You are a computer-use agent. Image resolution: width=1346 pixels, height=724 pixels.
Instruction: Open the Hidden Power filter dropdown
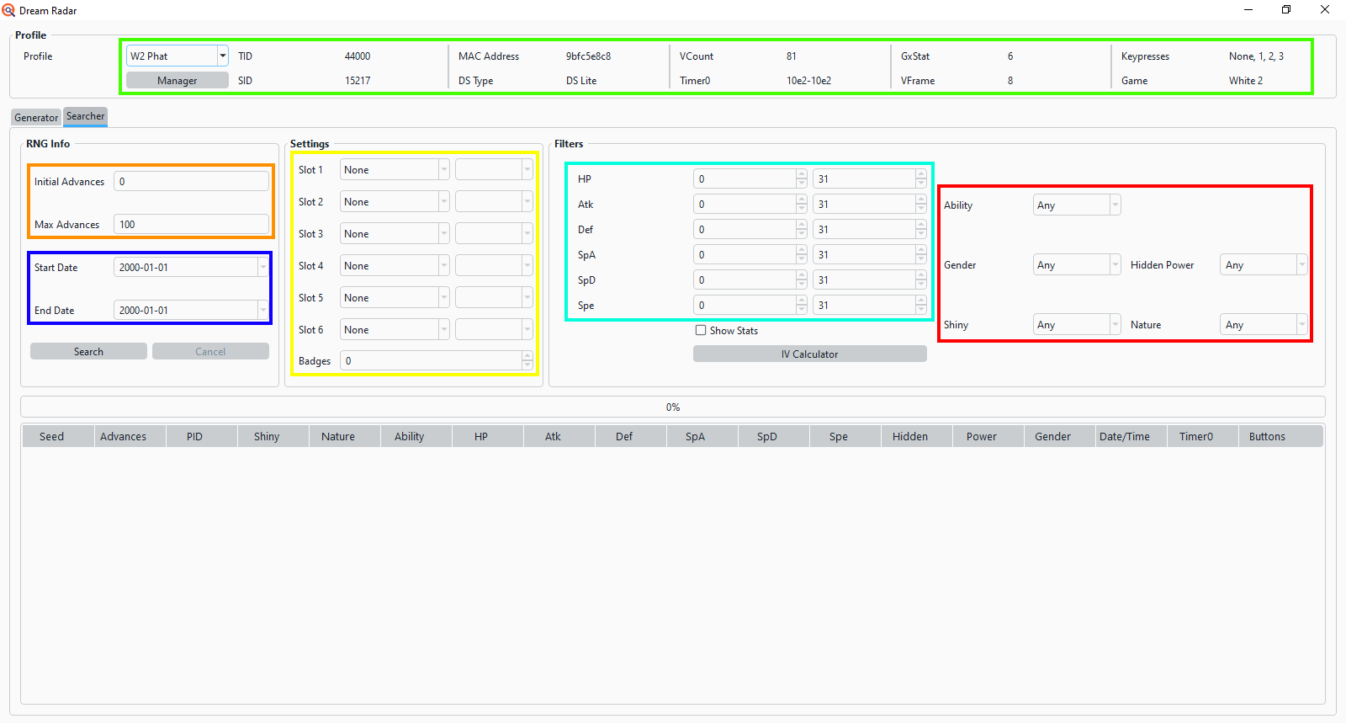[1264, 265]
